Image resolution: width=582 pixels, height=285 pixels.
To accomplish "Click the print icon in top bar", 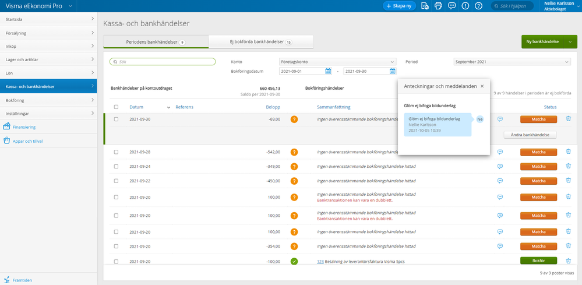I will tap(438, 6).
